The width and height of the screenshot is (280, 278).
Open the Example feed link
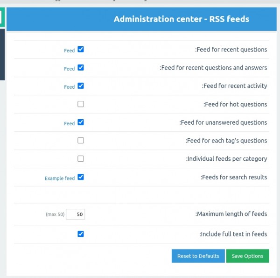(x=59, y=178)
